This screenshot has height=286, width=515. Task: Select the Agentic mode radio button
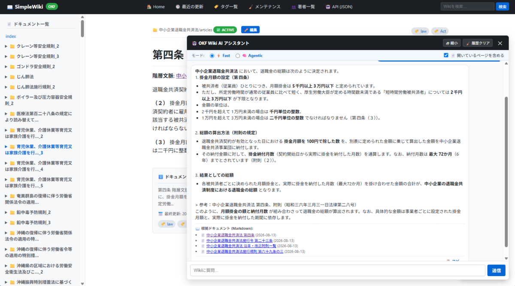tap(238, 56)
